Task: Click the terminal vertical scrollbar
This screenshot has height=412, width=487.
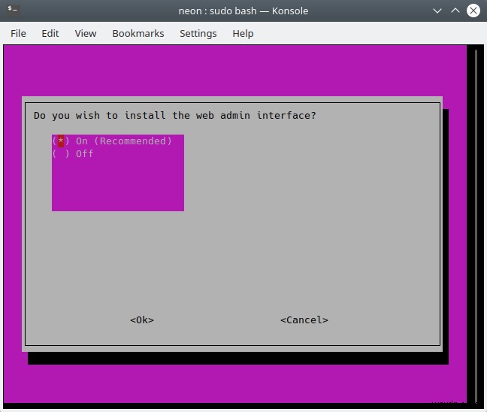Action: [476, 226]
